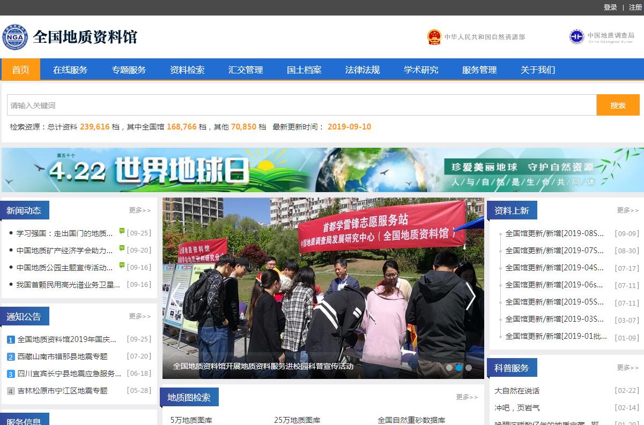The image size is (644, 425).
Task: Click the 注册 link
Action: pos(635,7)
